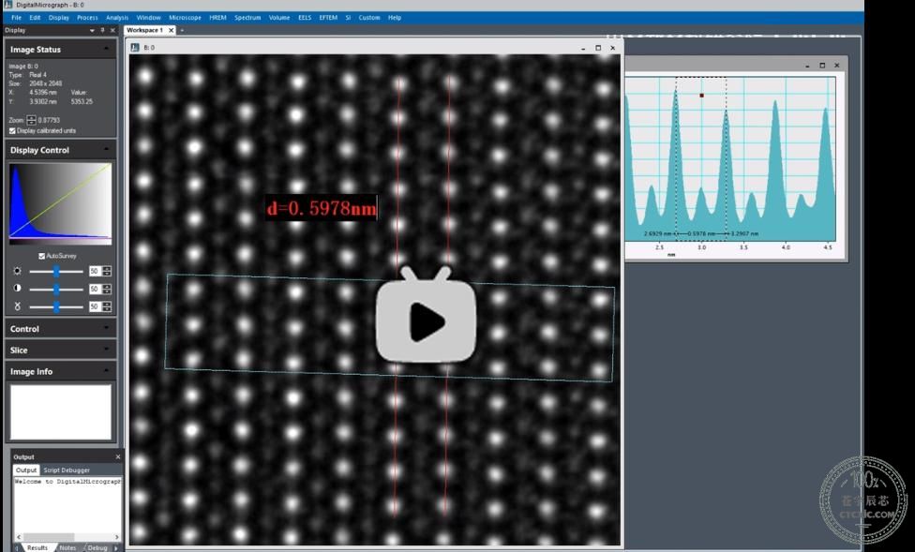
Task: Click the brightness slider handle
Action: [56, 271]
